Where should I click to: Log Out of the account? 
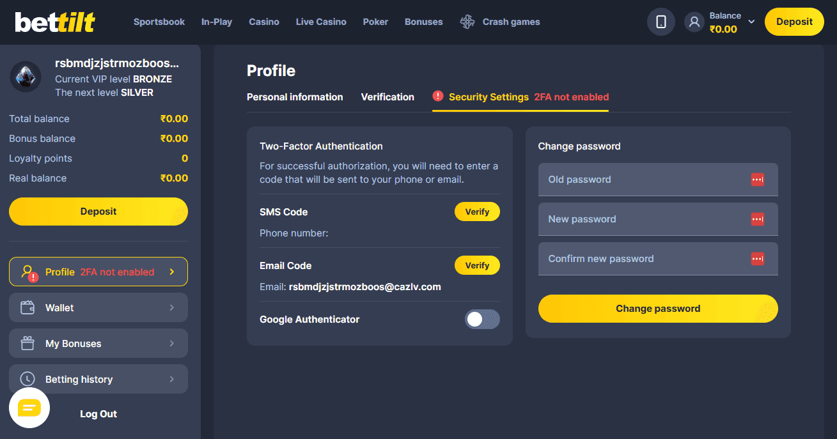[98, 414]
